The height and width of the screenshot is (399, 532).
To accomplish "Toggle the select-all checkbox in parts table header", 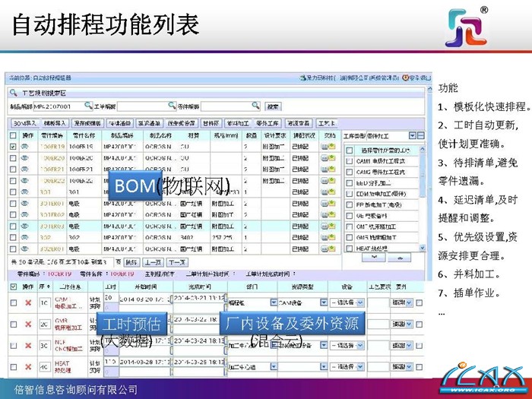I will (x=13, y=135).
